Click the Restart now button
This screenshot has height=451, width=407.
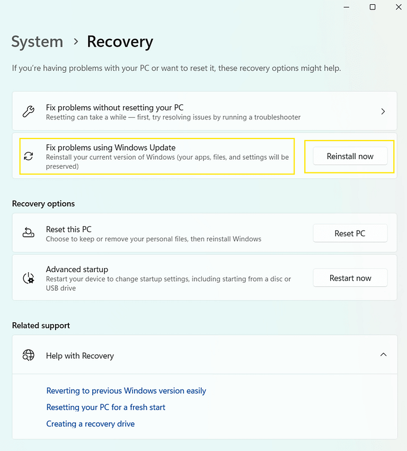click(350, 277)
